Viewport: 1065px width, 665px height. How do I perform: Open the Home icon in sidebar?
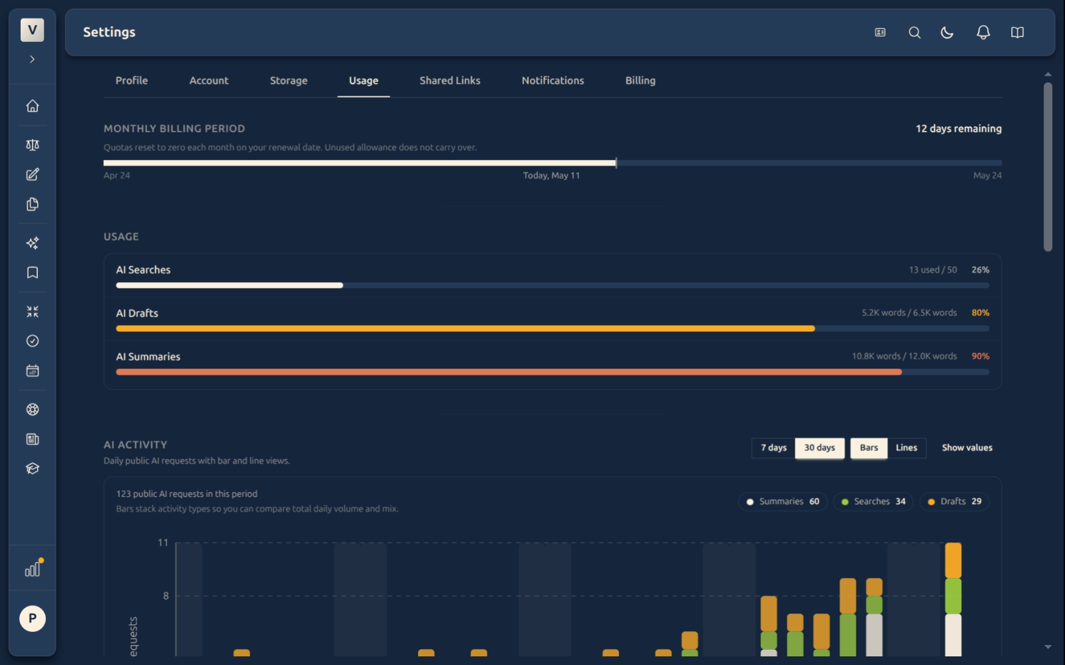click(x=32, y=106)
